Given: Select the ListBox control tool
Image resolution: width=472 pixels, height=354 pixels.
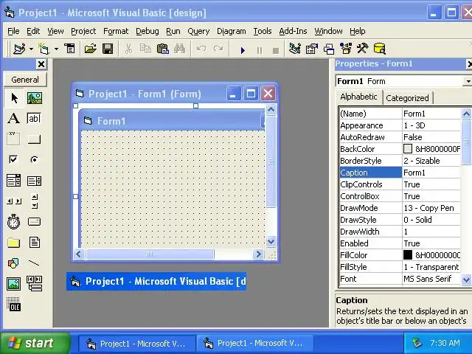Looking at the screenshot, I should [35, 181].
